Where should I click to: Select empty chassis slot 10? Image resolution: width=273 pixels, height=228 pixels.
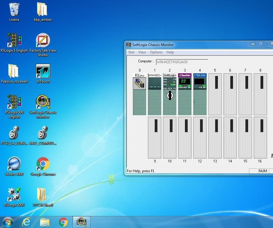[170, 137]
